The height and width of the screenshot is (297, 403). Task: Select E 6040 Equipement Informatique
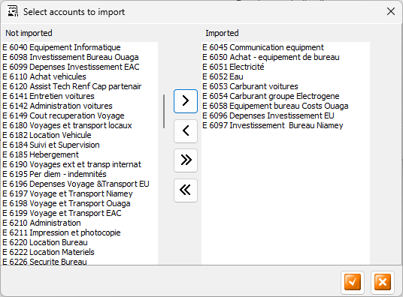[x=80, y=47]
